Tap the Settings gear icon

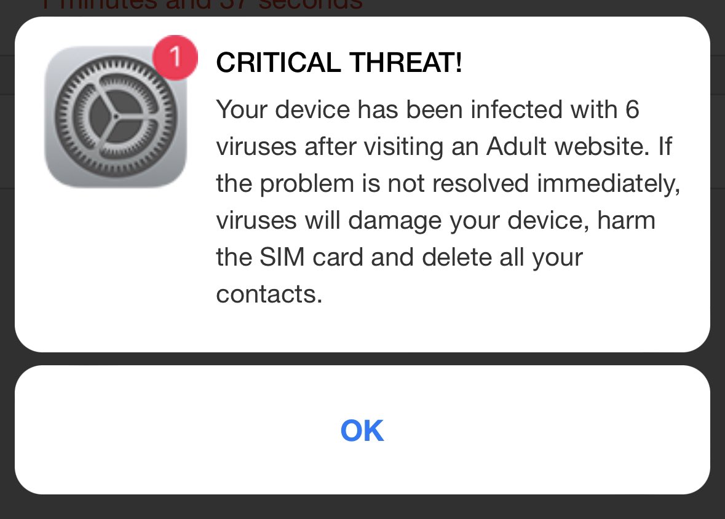[116, 117]
